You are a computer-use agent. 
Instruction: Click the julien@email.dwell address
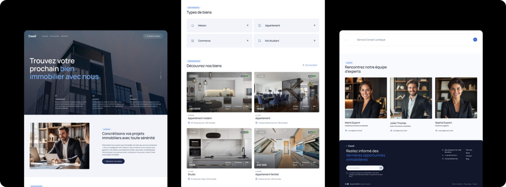tap(400, 130)
